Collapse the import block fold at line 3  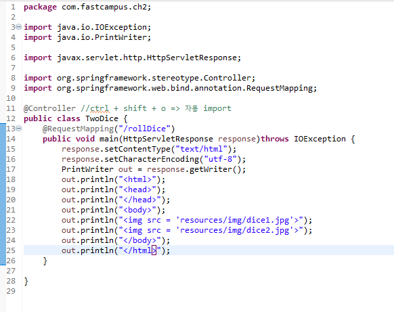click(x=19, y=26)
